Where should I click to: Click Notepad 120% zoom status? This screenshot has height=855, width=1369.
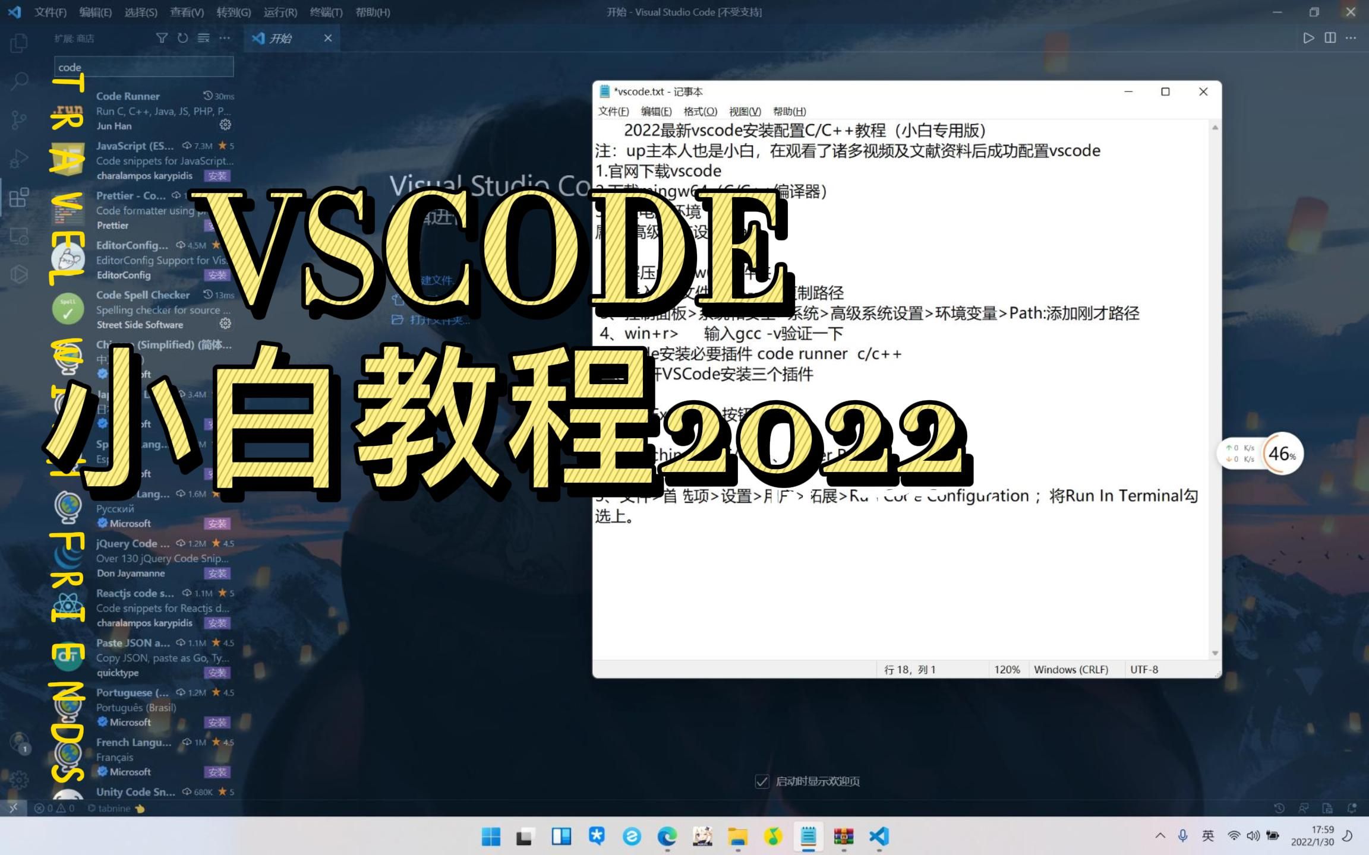[1007, 669]
